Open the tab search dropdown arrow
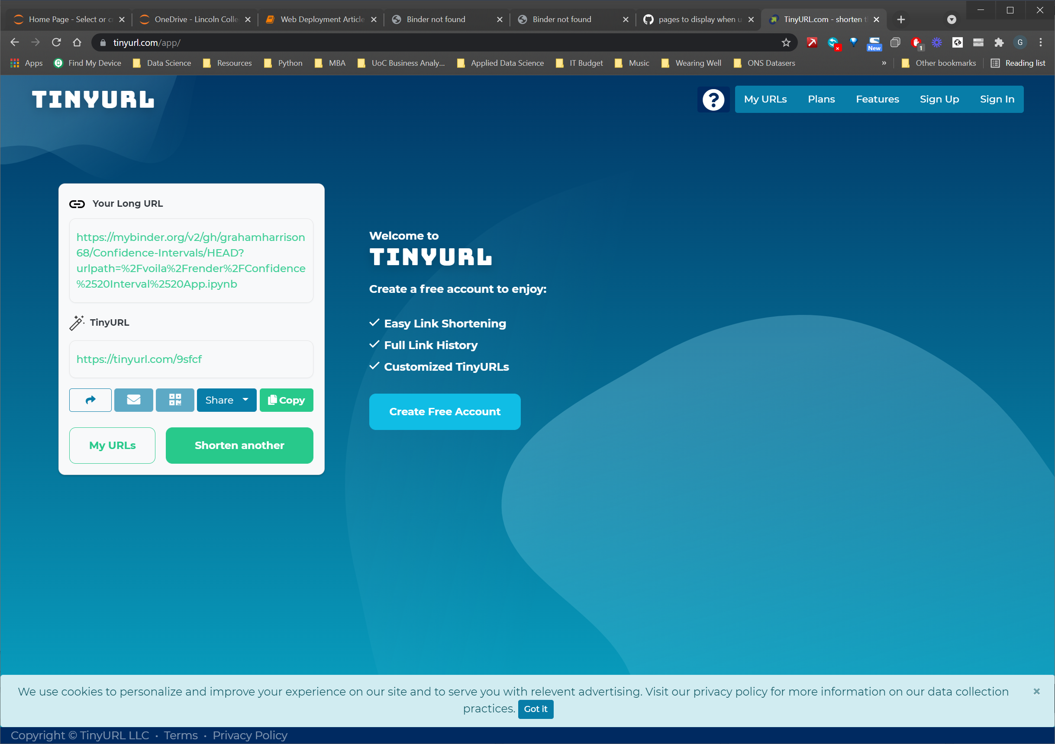 [x=952, y=19]
